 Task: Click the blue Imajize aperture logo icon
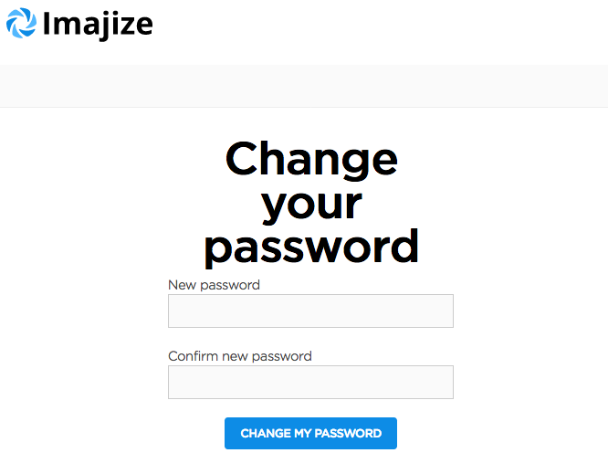coord(21,23)
